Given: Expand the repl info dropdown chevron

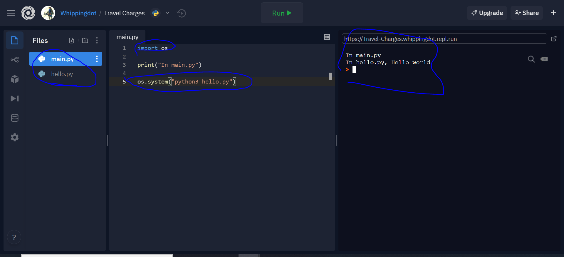Looking at the screenshot, I should pos(167,13).
